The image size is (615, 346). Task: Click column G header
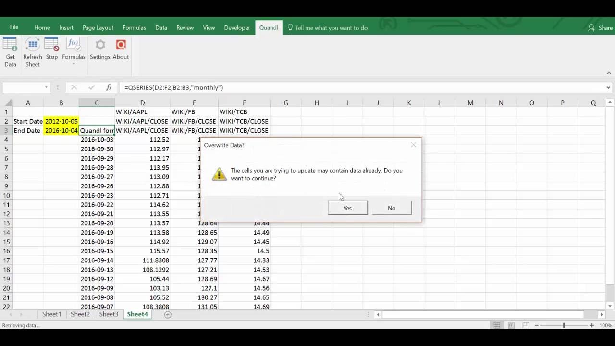(x=286, y=103)
